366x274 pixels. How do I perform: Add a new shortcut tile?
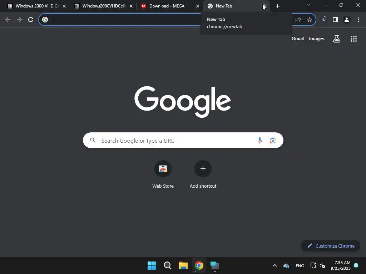pos(203,169)
